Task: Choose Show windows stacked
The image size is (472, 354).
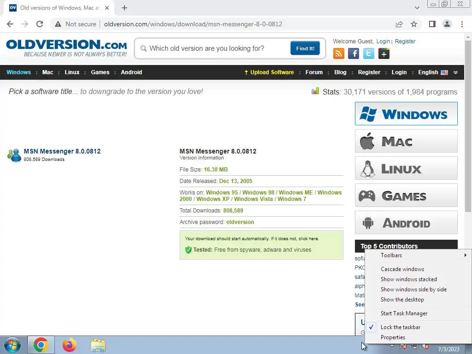Action: pos(418,279)
